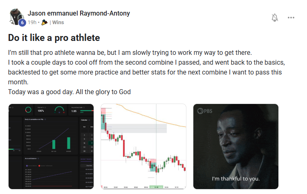
Task: Open the three-dot post options menu
Action: [x=291, y=18]
